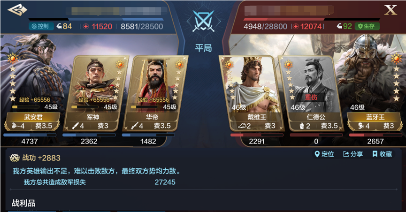Open the 分享 share option
The width and height of the screenshot is (406, 212).
point(352,154)
